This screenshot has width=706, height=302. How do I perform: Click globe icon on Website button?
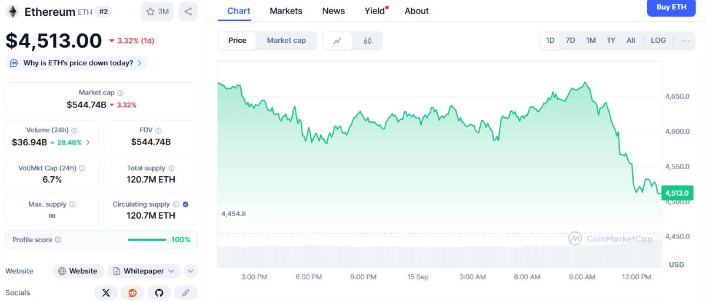click(x=62, y=271)
